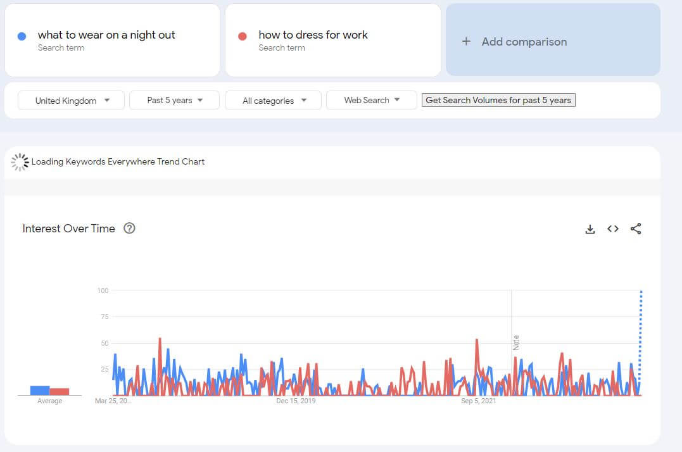Click the 100 value on the y-axis
Viewport: 682px width, 452px height.
(103, 291)
